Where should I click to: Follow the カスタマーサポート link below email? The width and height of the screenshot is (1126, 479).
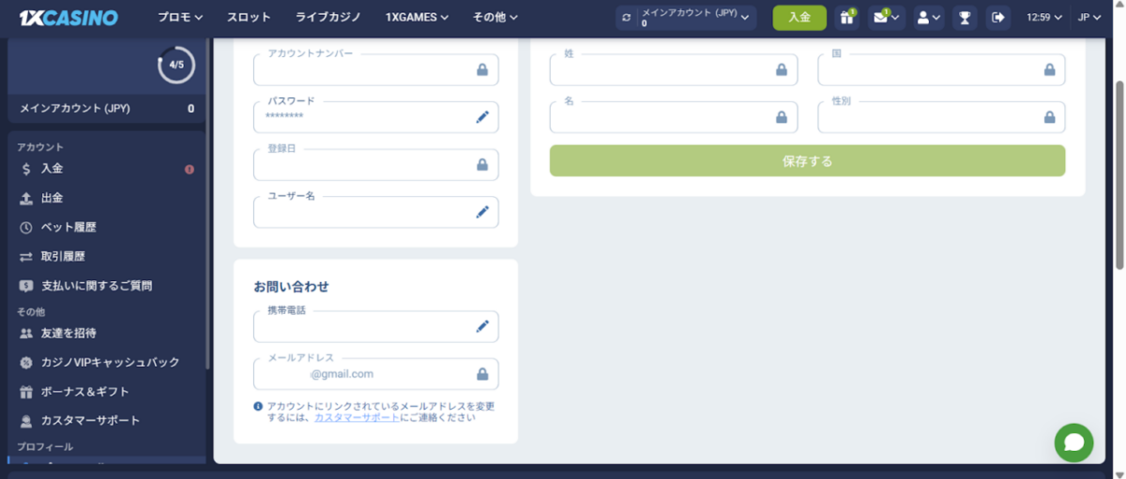[x=357, y=417]
